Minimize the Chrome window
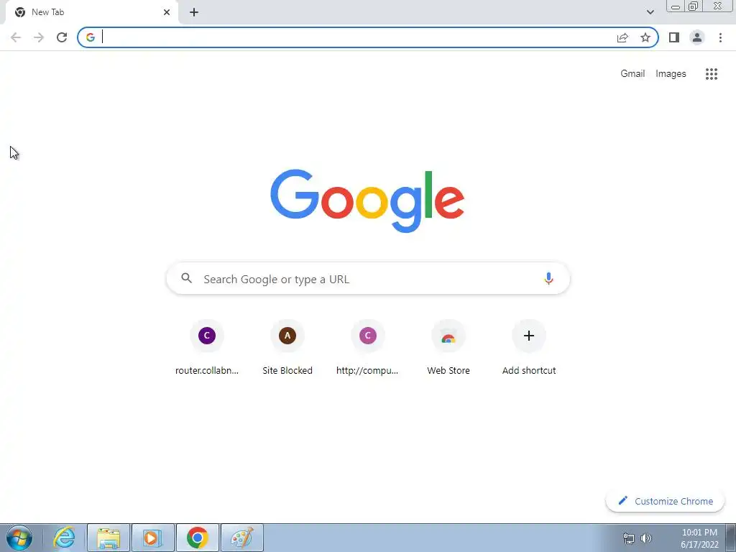Screen dimensions: 736x552 676,6
